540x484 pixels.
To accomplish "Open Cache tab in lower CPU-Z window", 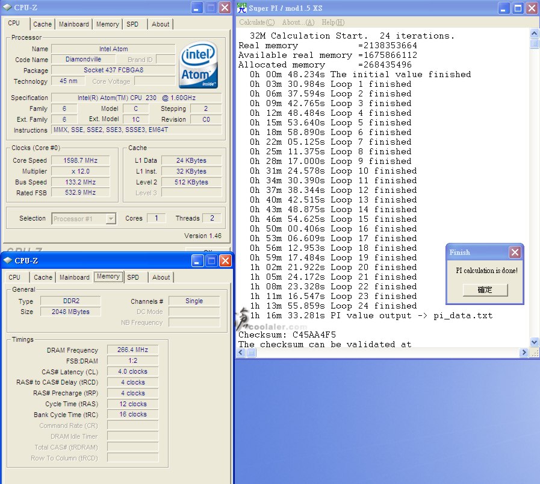I will point(43,277).
